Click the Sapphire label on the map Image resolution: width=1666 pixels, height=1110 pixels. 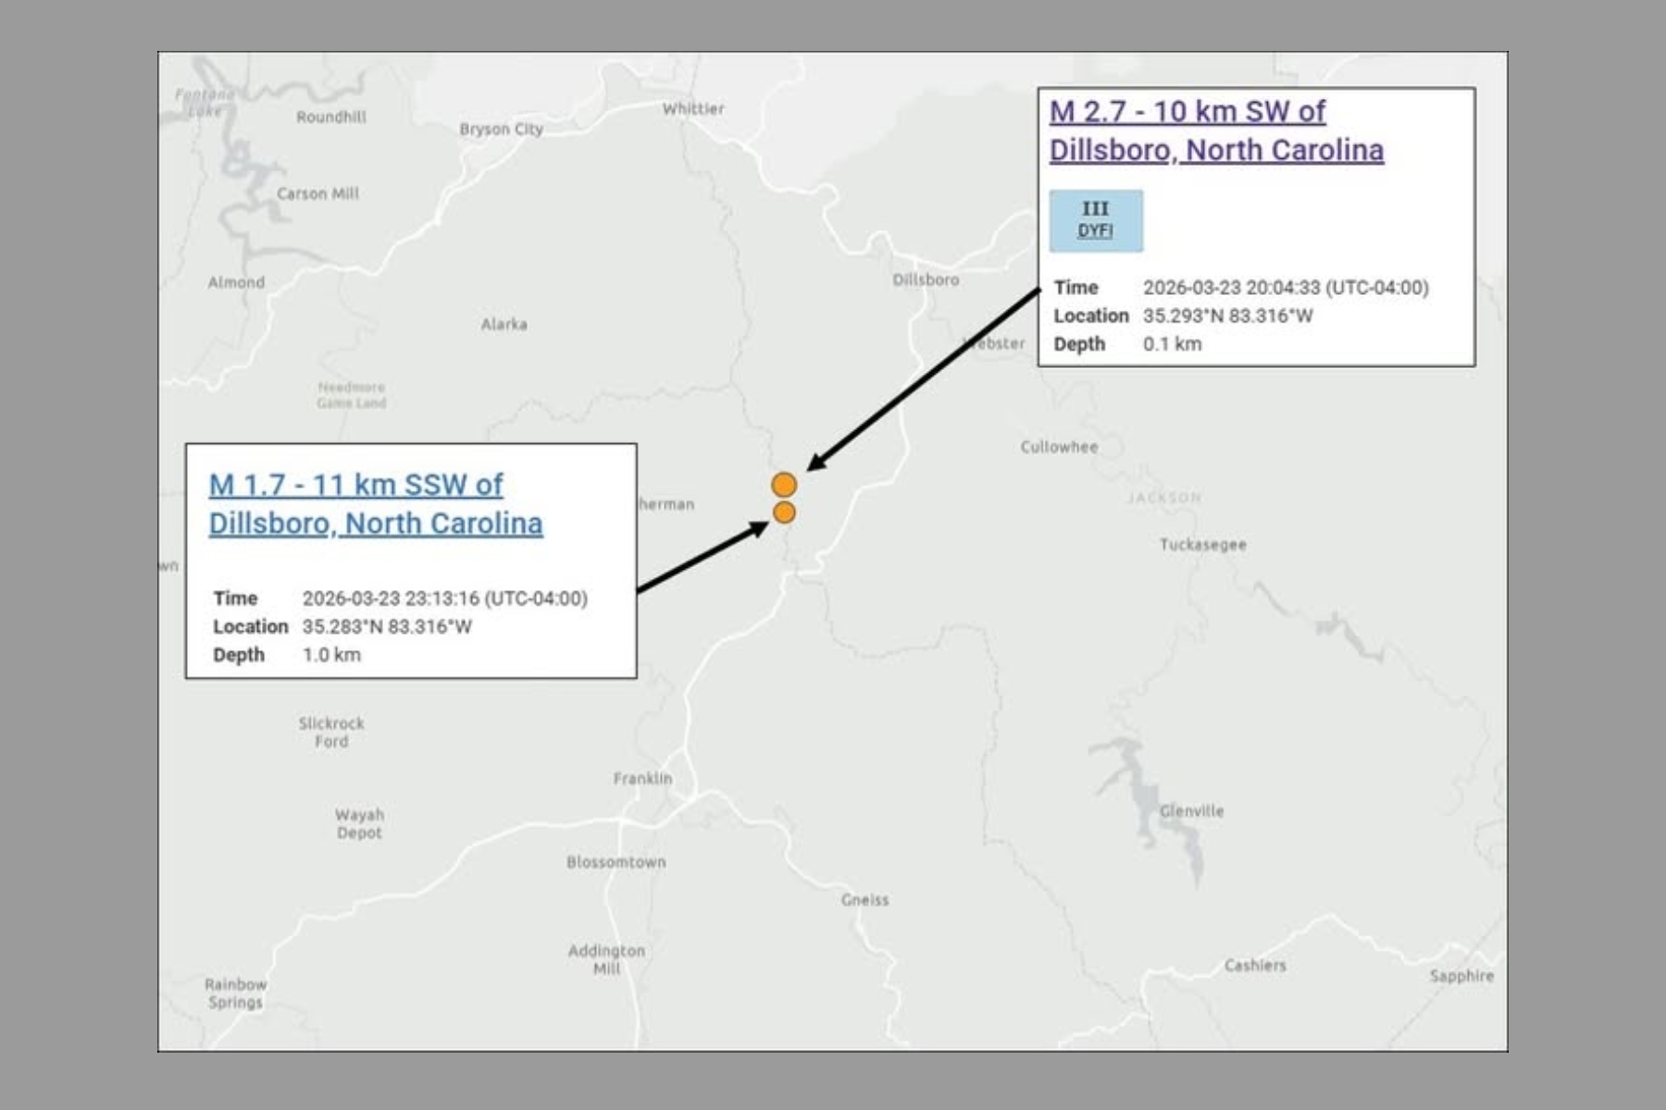coord(1461,976)
